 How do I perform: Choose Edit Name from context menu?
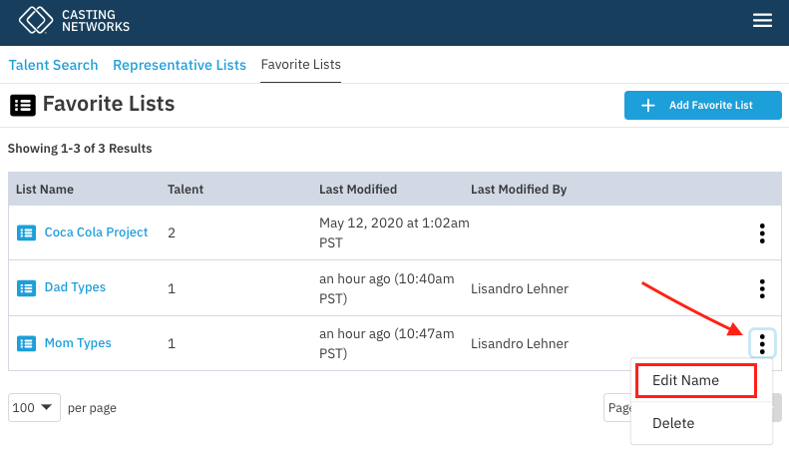(695, 380)
